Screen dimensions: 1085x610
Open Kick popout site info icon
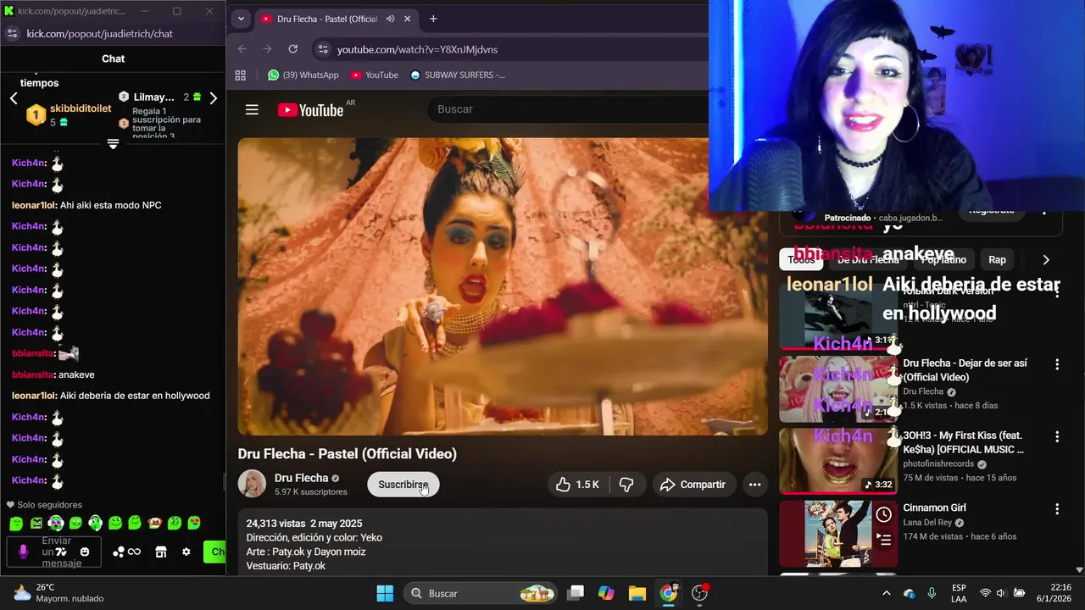point(12,33)
